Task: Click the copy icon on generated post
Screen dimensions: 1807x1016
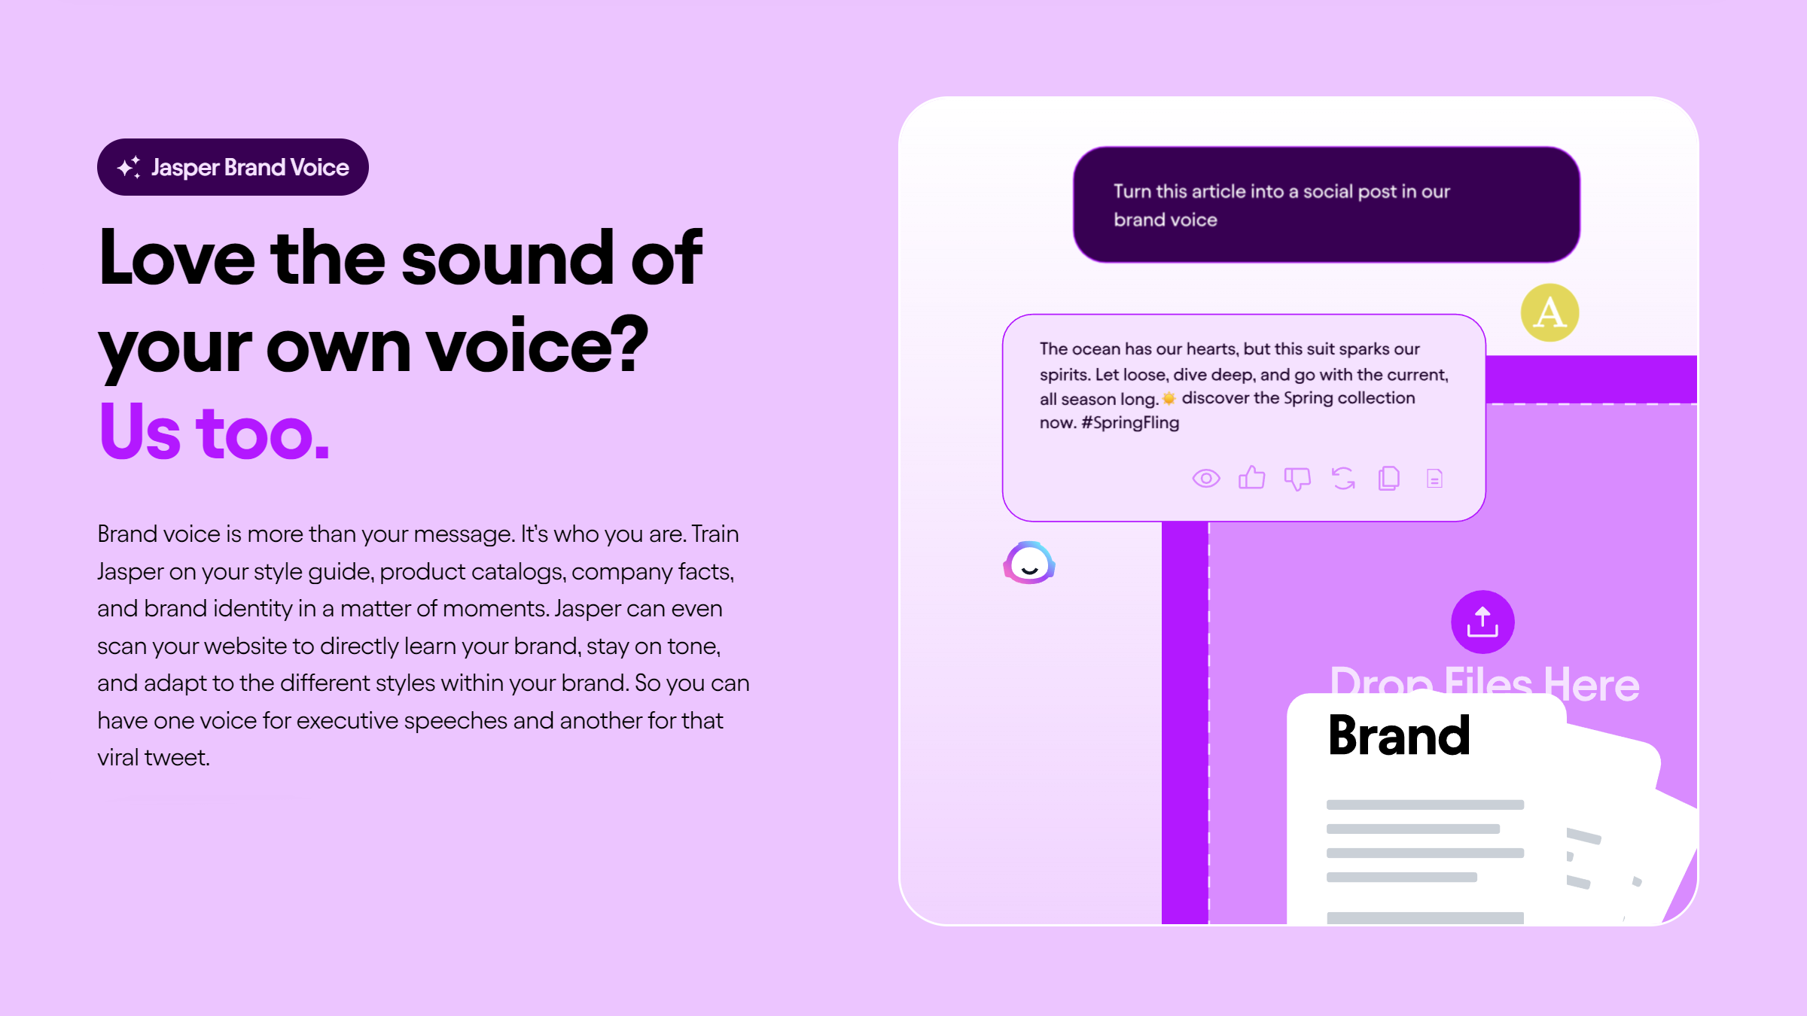Action: pos(1389,479)
